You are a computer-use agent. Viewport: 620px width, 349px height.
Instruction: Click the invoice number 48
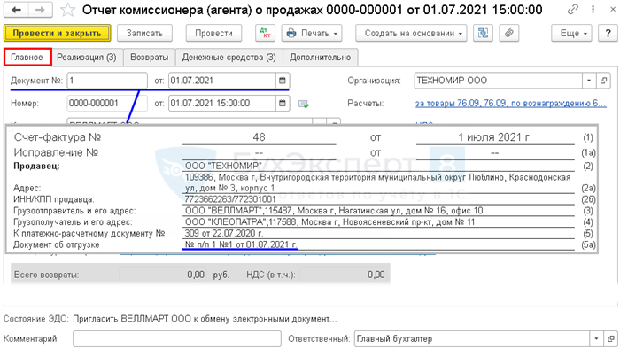click(x=259, y=137)
